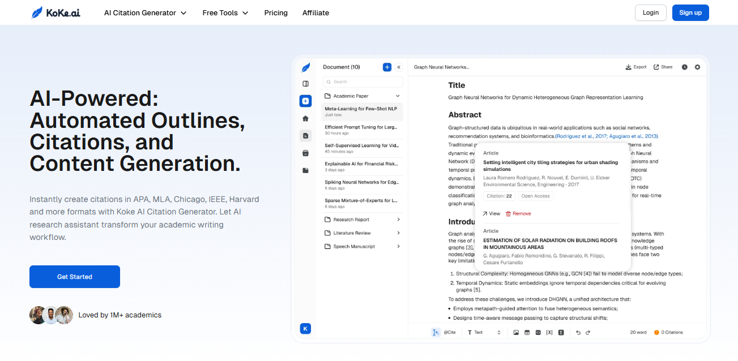Click the orange citations indicator icon
This screenshot has height=361, width=738.
pos(656,332)
